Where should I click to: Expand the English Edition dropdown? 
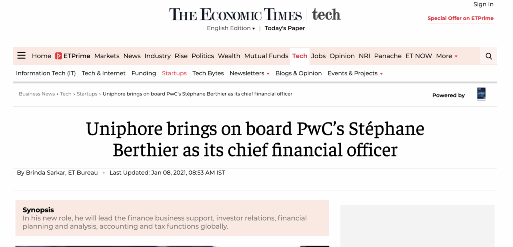pyautogui.click(x=231, y=28)
